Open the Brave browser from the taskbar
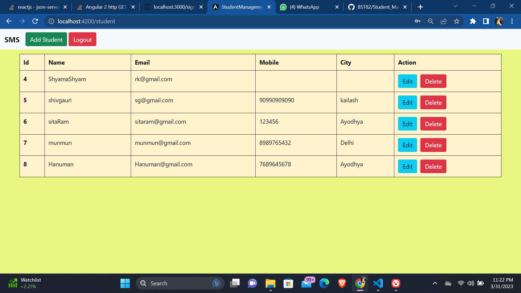 pyautogui.click(x=342, y=283)
